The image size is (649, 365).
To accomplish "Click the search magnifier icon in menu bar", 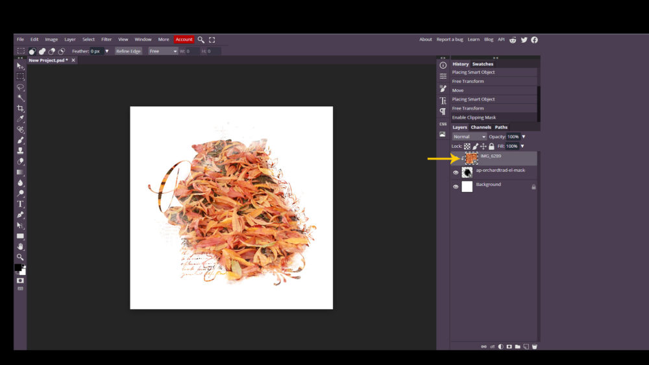I will [x=201, y=40].
